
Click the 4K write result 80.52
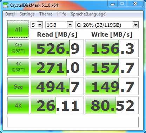(x=112, y=105)
